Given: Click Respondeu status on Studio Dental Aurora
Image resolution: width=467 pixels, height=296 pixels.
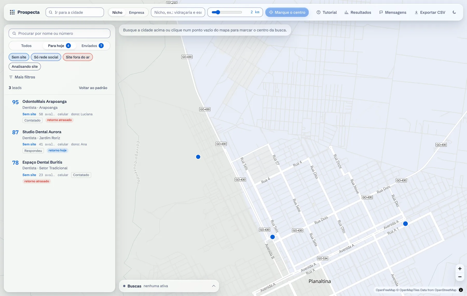Looking at the screenshot, I should (x=33, y=151).
